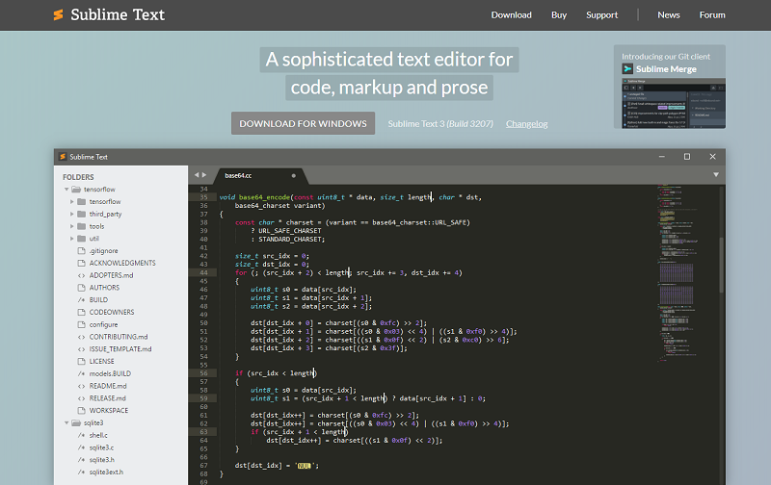Collapse the top-level tensorflow folder
Image resolution: width=771 pixels, height=485 pixels.
66,190
